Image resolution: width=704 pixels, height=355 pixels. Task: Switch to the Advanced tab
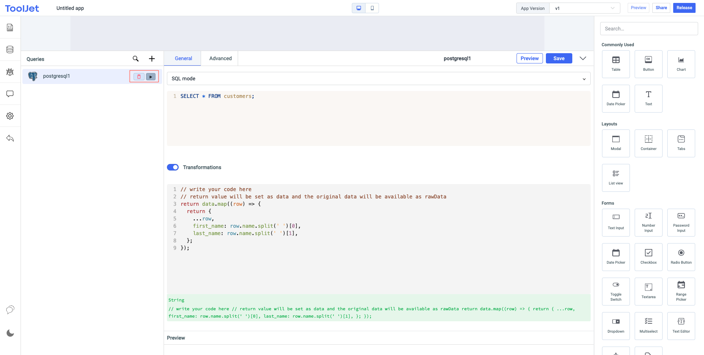coord(220,58)
